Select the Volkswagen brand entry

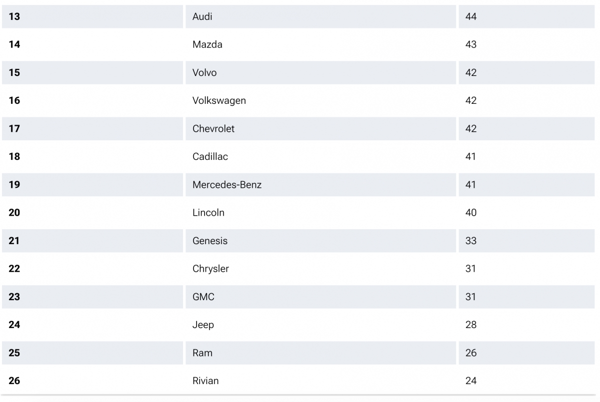[x=219, y=100]
